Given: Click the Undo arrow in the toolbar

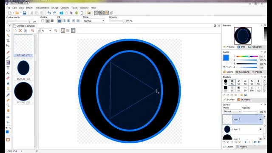Looking at the screenshot, I should [x=49, y=13].
